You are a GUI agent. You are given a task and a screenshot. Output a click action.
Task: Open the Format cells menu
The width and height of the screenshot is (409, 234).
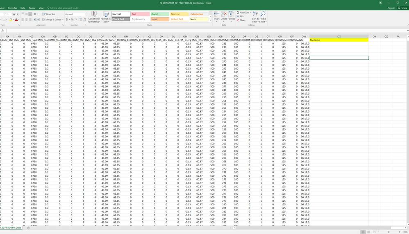coord(231,16)
